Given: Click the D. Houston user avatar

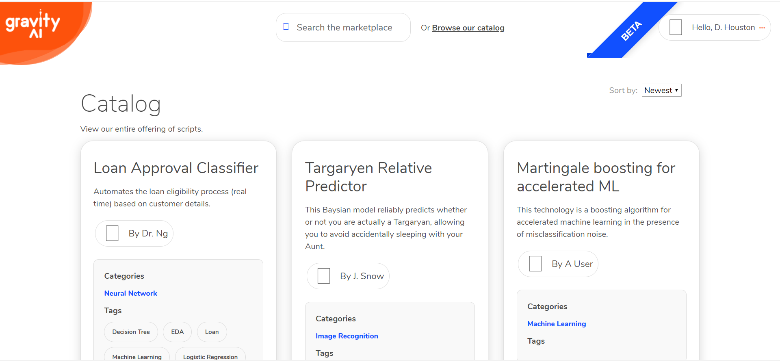Looking at the screenshot, I should pos(676,27).
